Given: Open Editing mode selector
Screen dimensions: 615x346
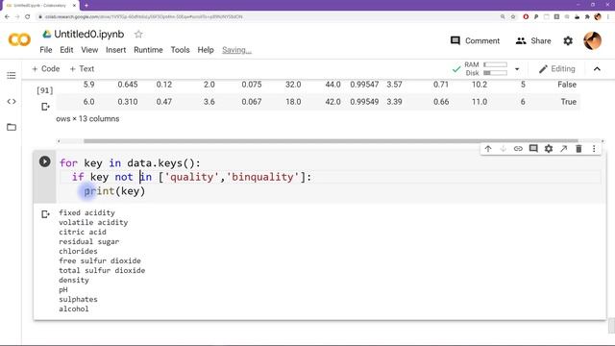Looking at the screenshot, I should pos(557,69).
